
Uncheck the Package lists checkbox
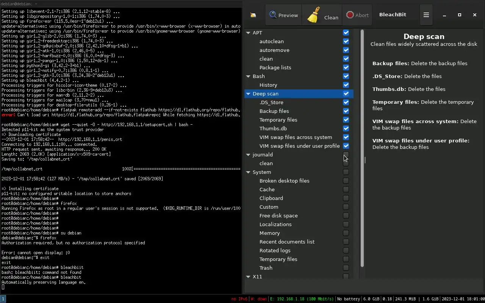346,67
